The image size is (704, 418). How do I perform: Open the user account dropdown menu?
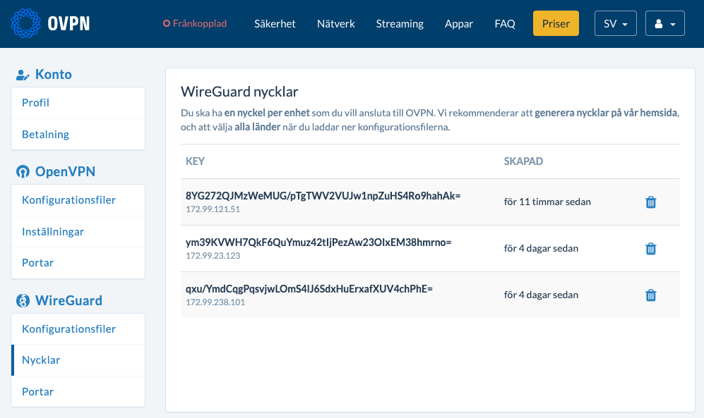665,23
